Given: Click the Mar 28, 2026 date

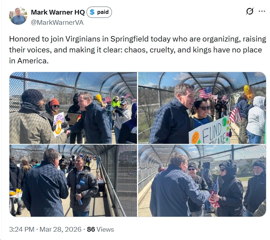Looking at the screenshot, I should coord(60,229).
